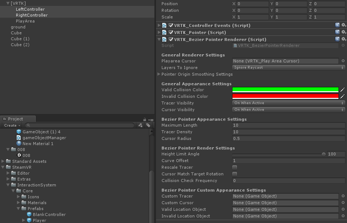This screenshot has height=223, width=347.
Task: Open the Project panel options menu
Action: [x=151, y=120]
